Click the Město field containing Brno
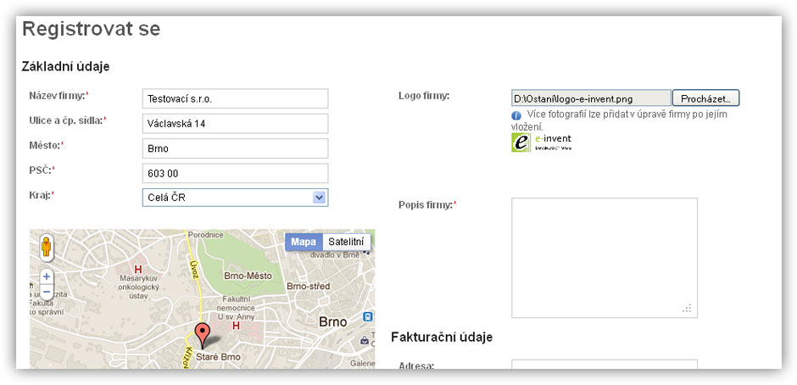 [x=235, y=148]
